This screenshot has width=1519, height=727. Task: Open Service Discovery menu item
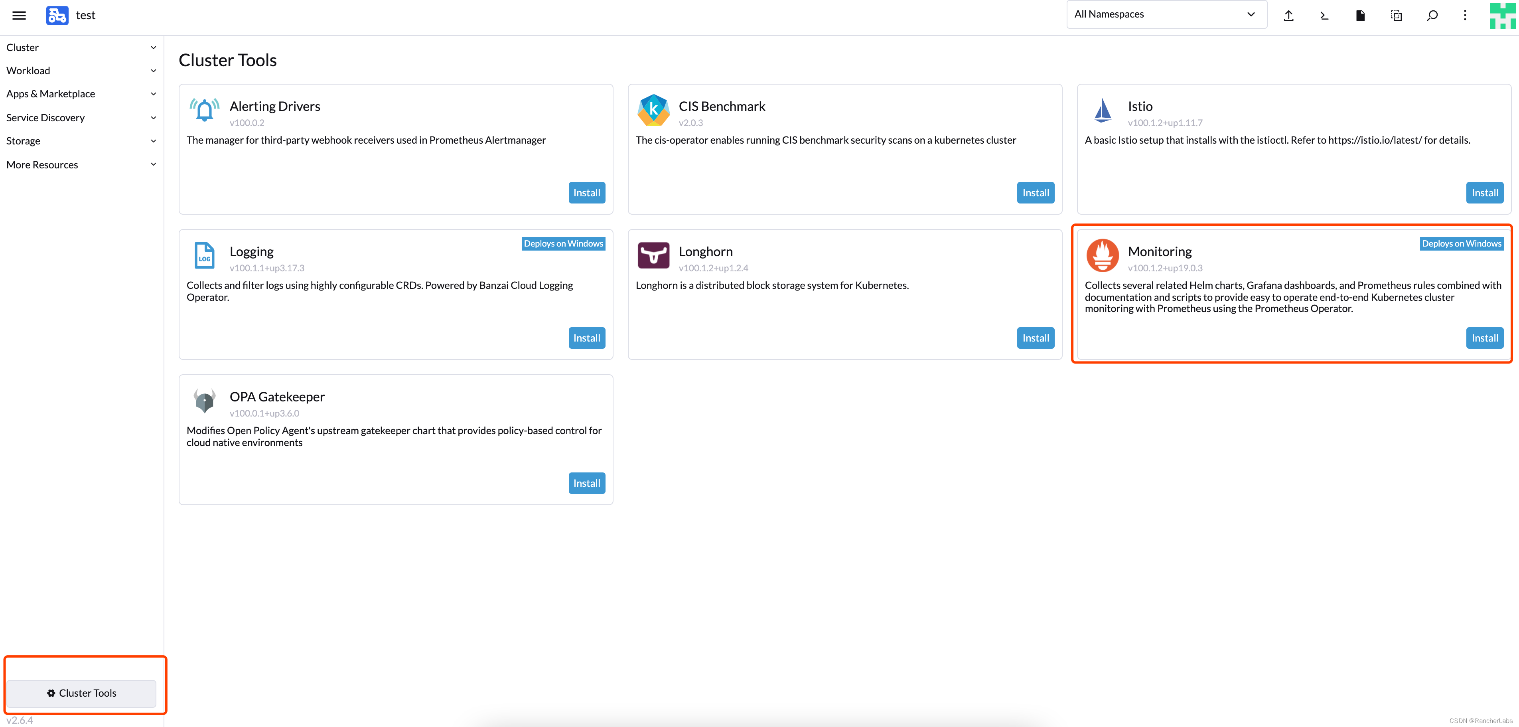pyautogui.click(x=81, y=118)
